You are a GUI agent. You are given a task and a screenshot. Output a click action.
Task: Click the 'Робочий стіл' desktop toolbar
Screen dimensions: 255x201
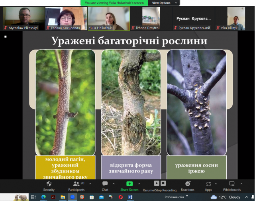[174, 197]
